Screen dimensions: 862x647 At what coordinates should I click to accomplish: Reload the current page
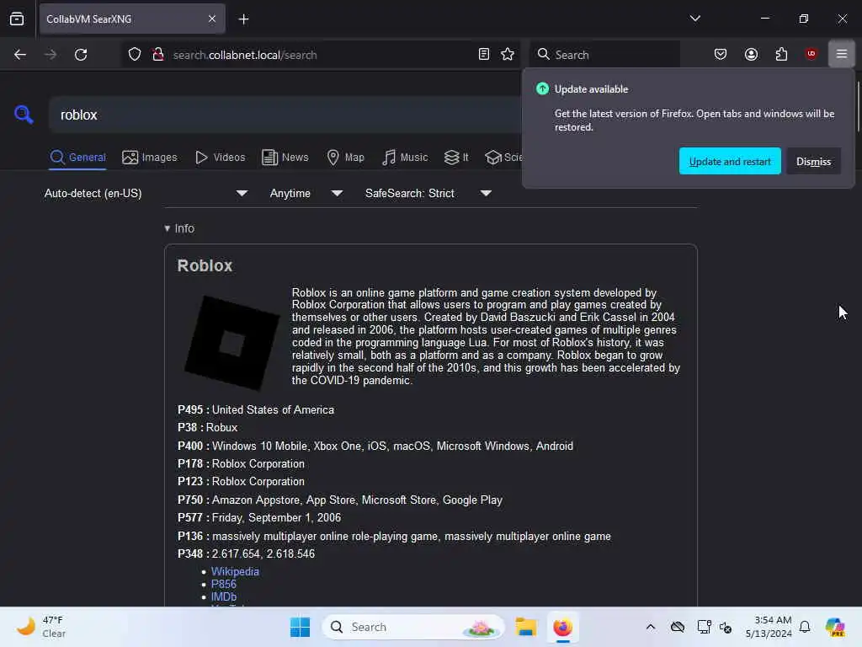pyautogui.click(x=81, y=55)
